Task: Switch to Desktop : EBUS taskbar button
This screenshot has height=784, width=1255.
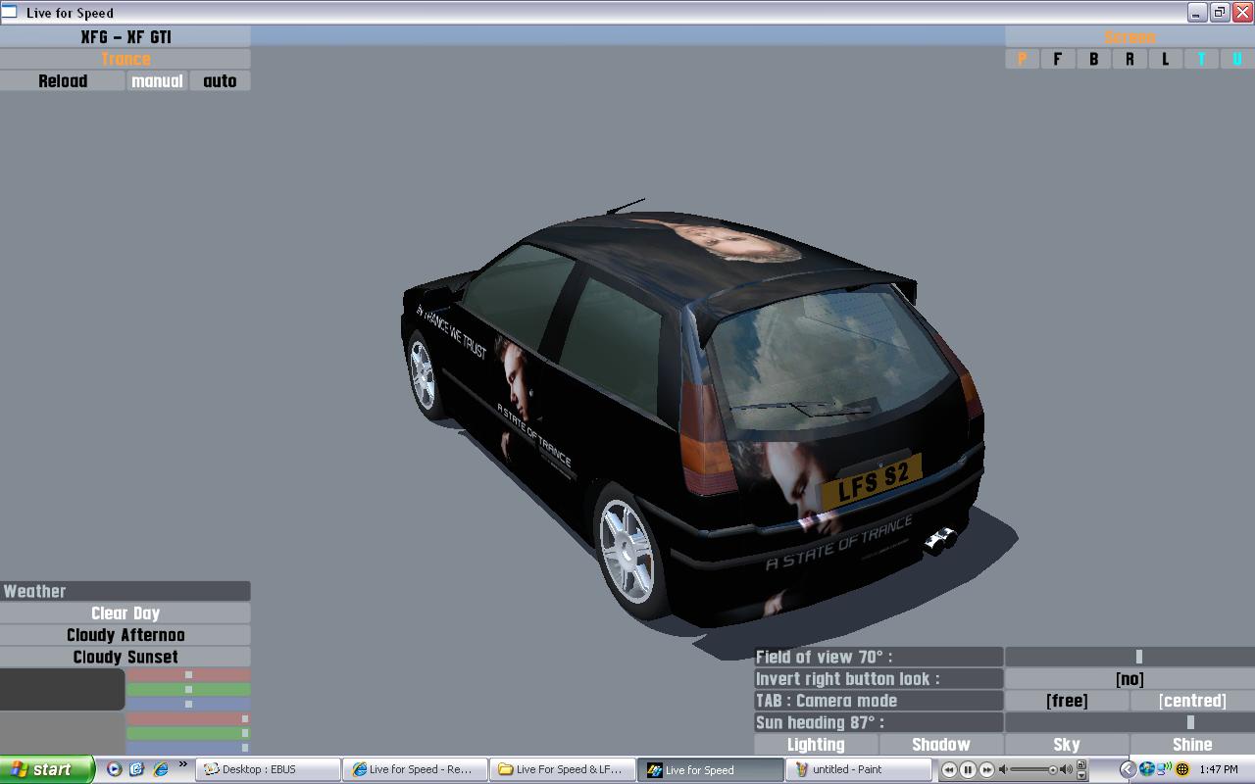Action: click(x=268, y=769)
